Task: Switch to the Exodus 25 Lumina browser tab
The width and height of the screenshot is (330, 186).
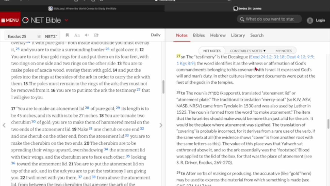Action: tap(247, 9)
